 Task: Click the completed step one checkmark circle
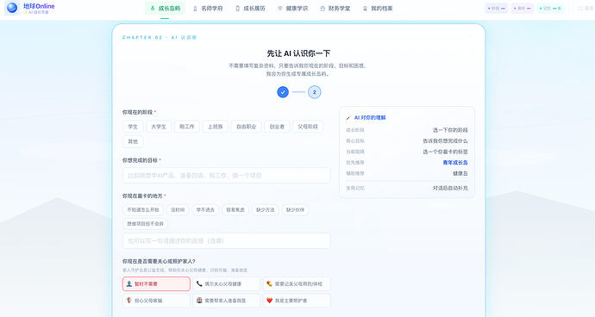(283, 92)
